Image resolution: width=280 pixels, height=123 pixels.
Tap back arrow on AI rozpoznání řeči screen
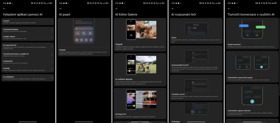(173, 9)
